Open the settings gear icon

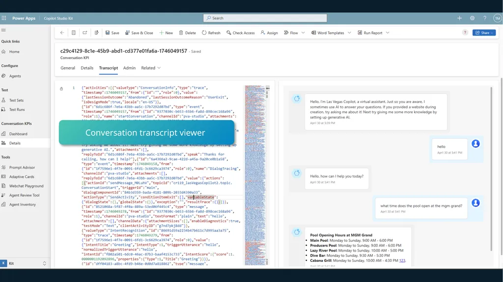tap(472, 18)
